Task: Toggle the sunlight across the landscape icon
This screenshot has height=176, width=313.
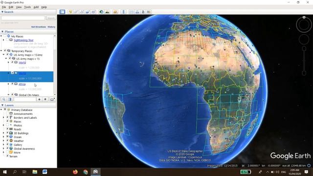Action: pos(107,12)
